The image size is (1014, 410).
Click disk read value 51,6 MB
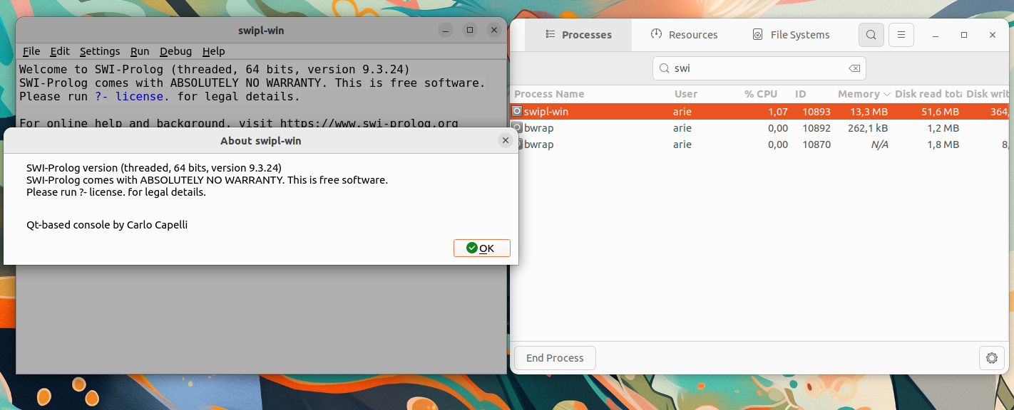coord(940,112)
